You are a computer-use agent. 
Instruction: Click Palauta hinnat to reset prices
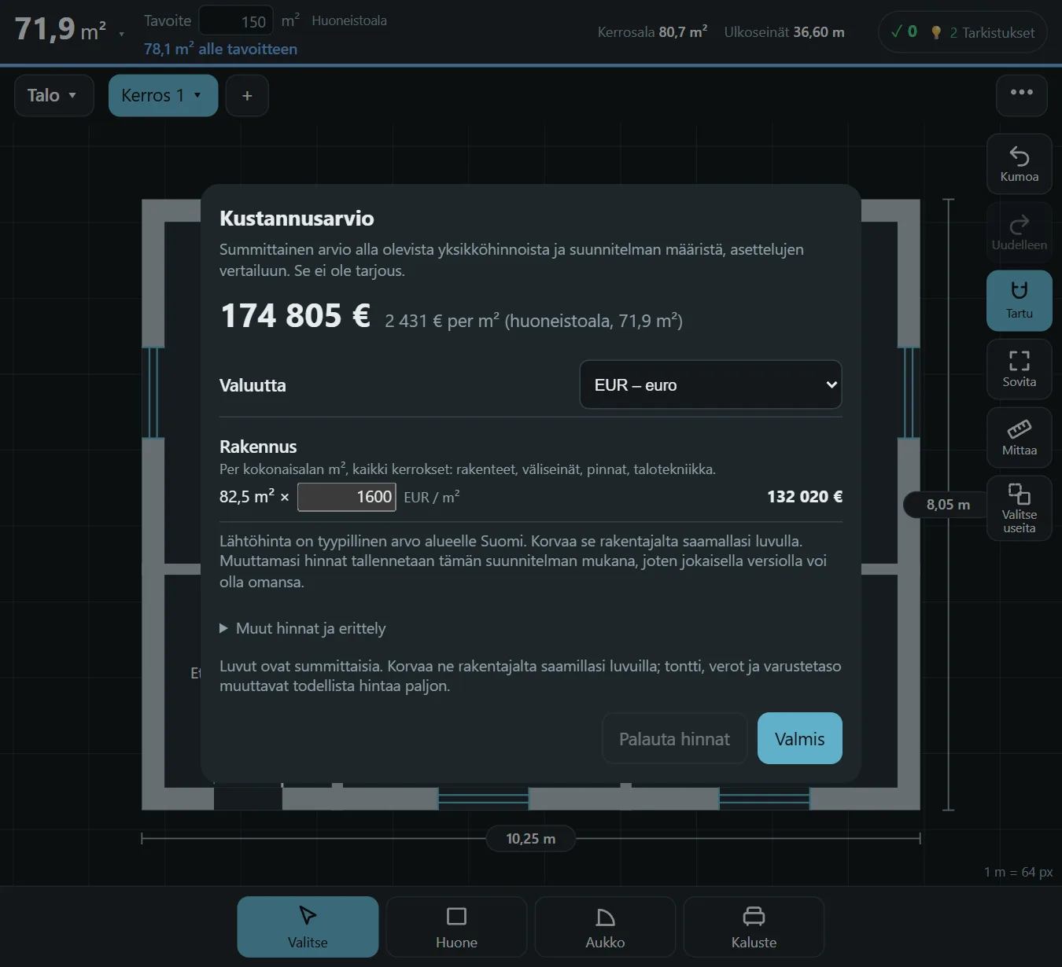pos(674,738)
